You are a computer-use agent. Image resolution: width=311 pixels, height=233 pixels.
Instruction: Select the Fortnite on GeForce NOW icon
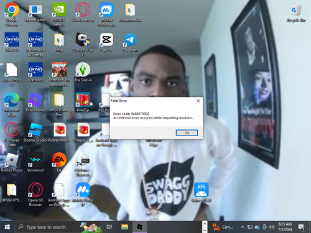coord(59,74)
